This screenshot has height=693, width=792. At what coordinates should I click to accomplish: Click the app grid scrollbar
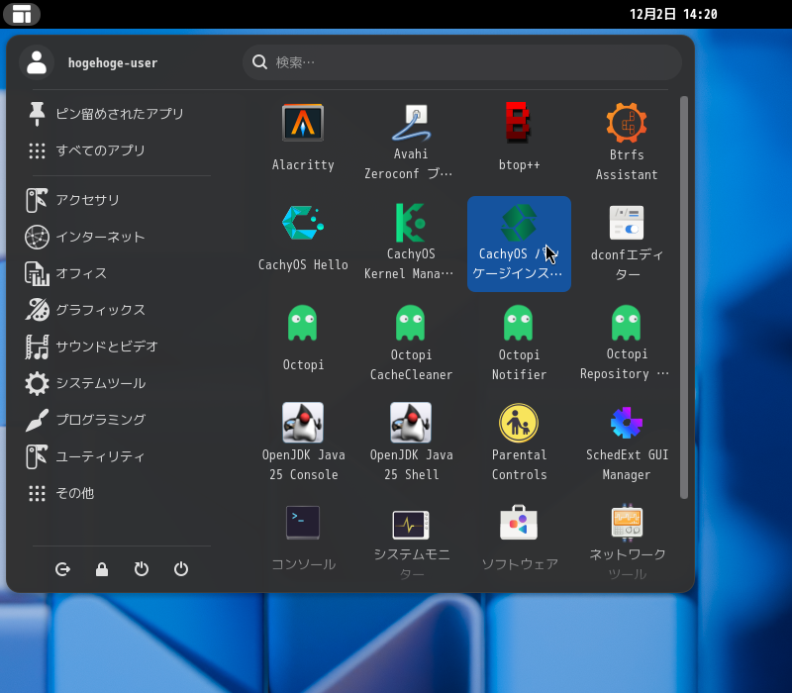coord(684,298)
